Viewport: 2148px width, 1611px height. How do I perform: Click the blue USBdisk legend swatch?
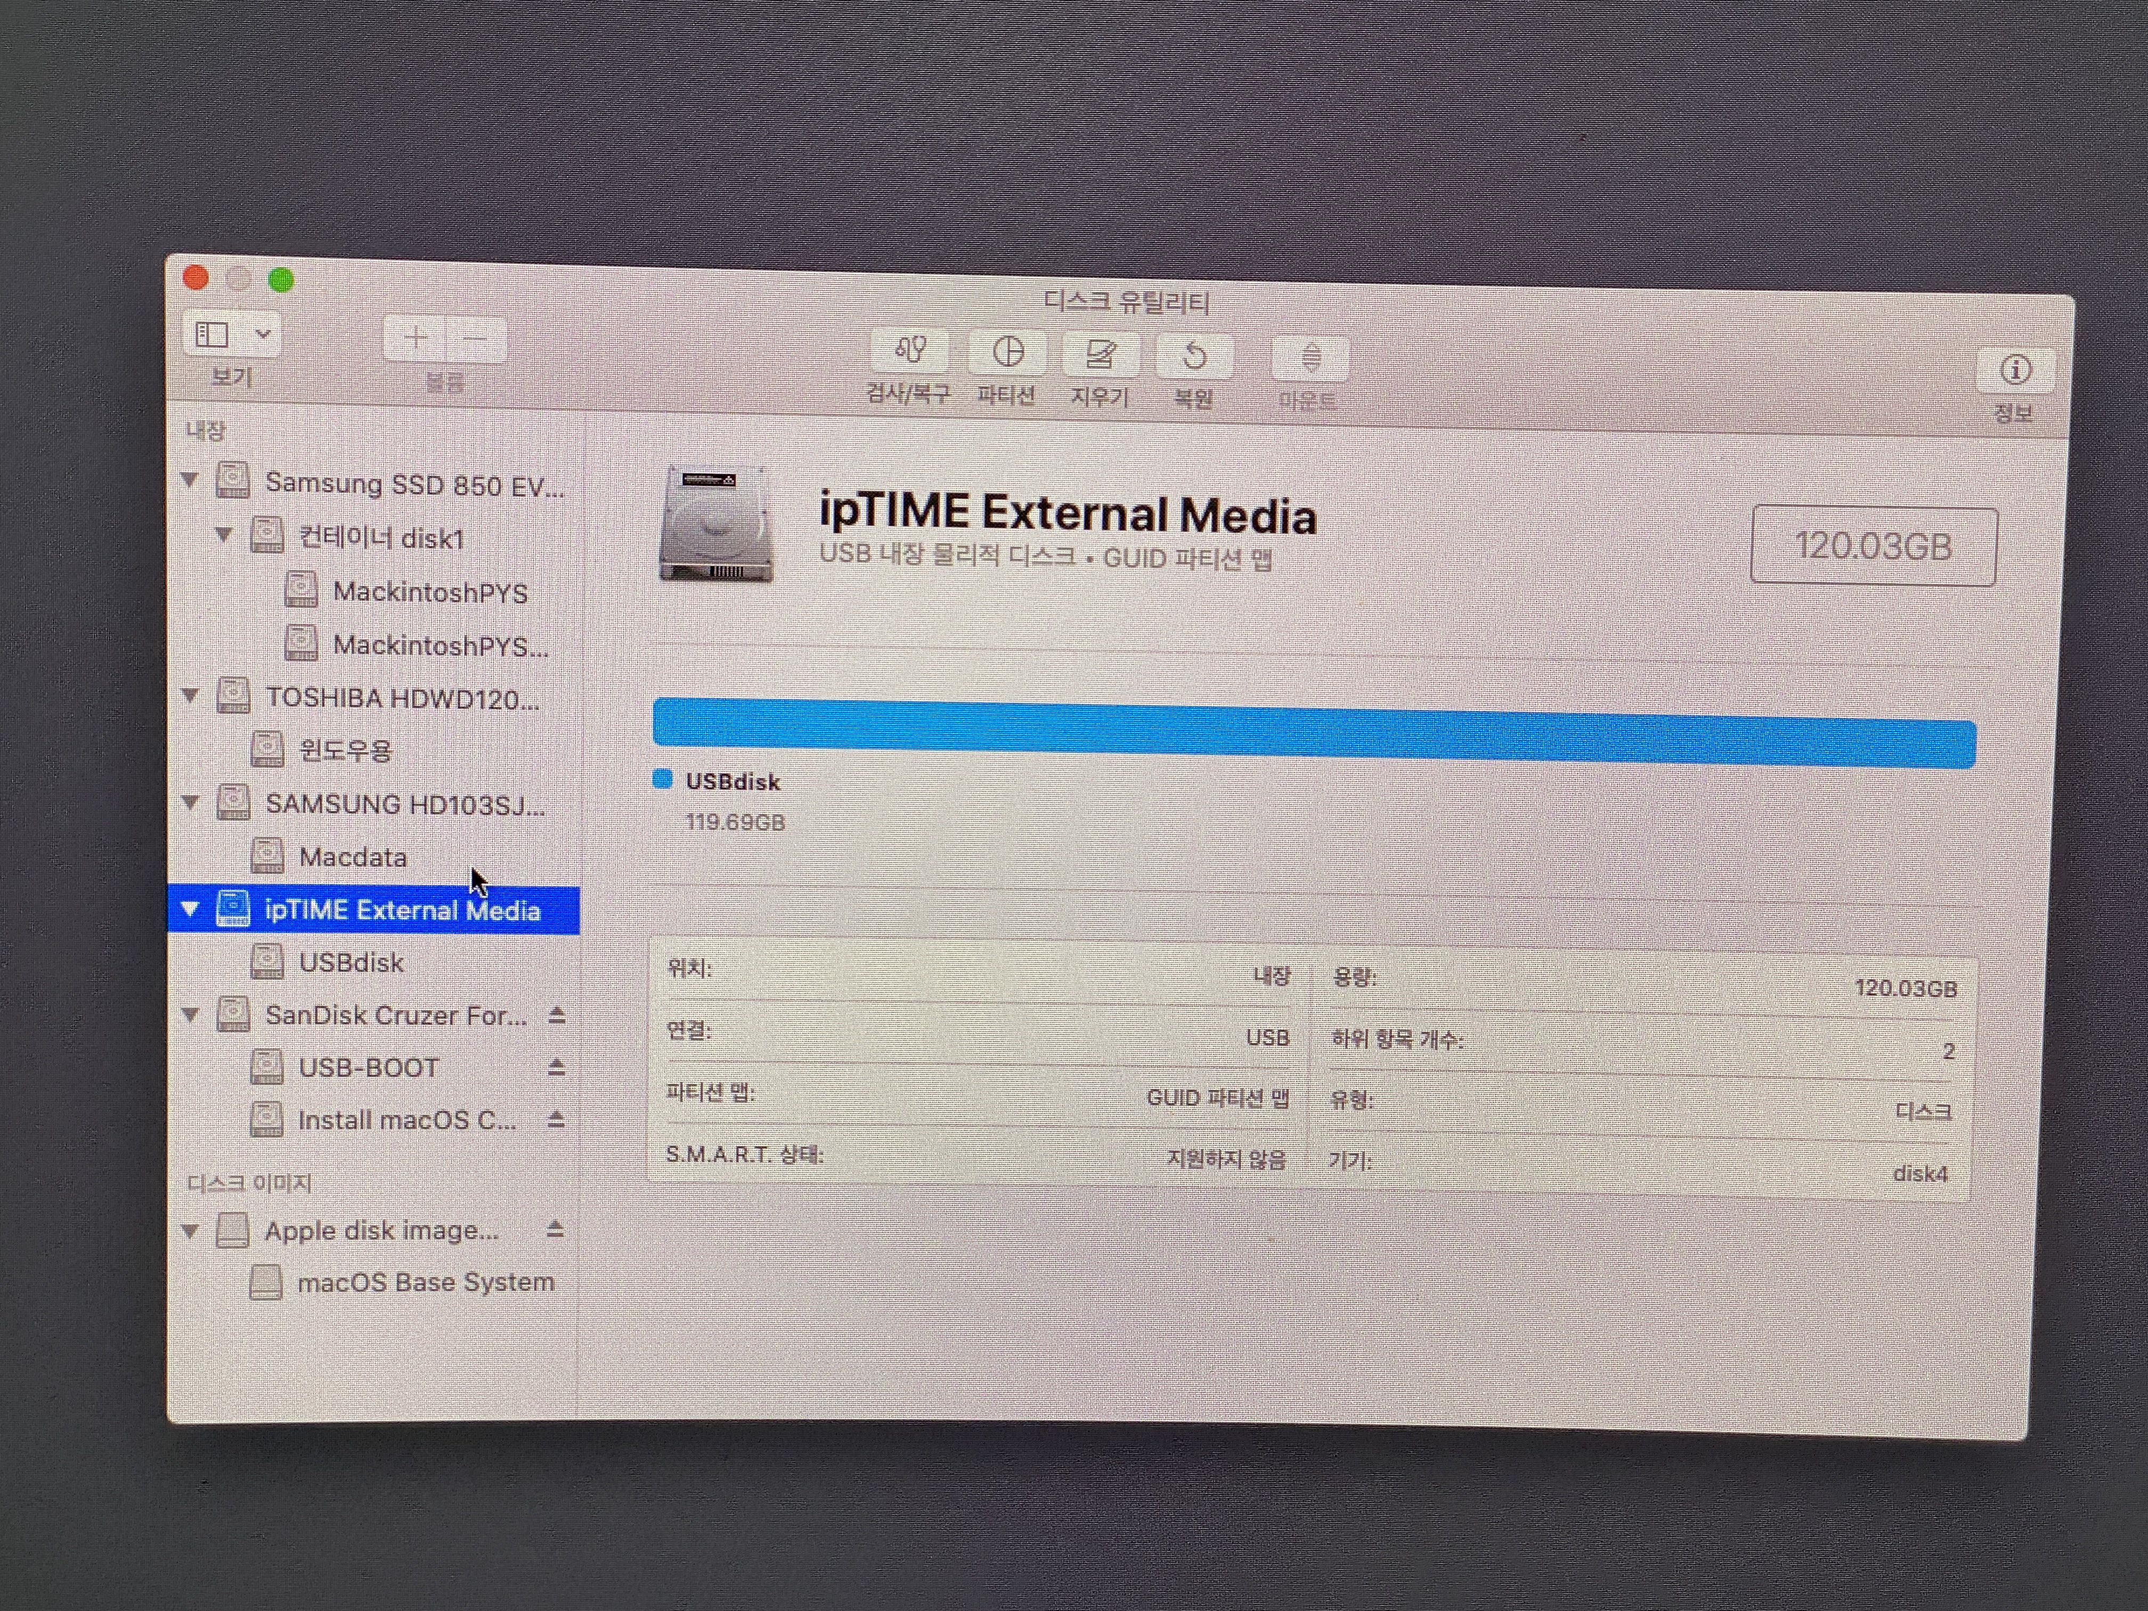[x=663, y=779]
